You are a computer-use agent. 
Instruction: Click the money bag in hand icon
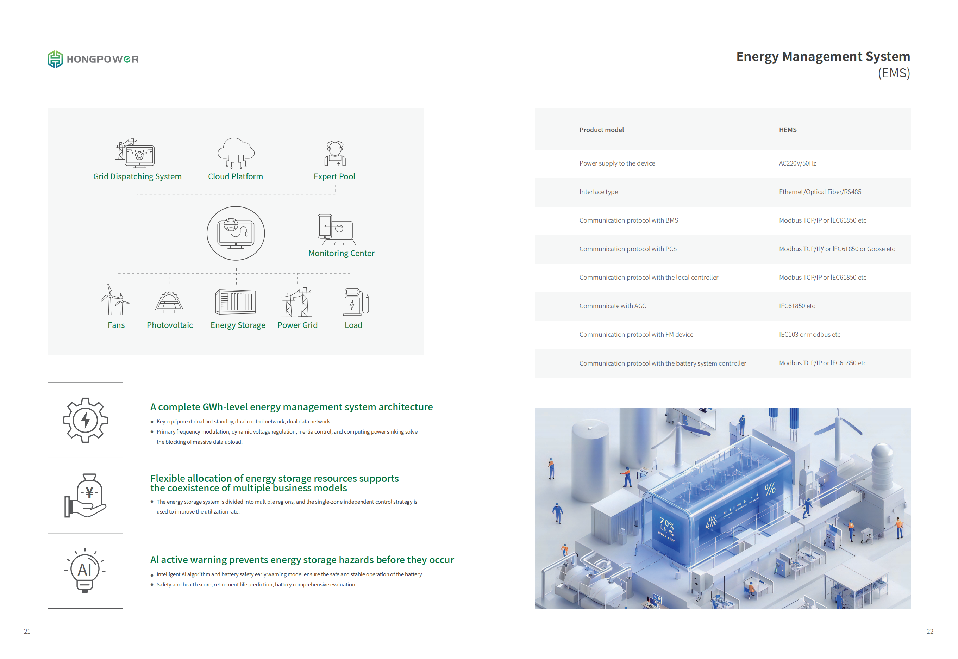pyautogui.click(x=86, y=496)
